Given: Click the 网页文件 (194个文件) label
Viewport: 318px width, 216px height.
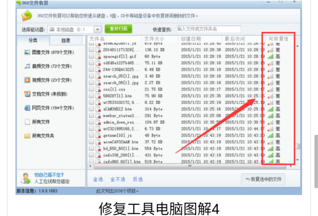Looking at the screenshot, I should 52,108.
